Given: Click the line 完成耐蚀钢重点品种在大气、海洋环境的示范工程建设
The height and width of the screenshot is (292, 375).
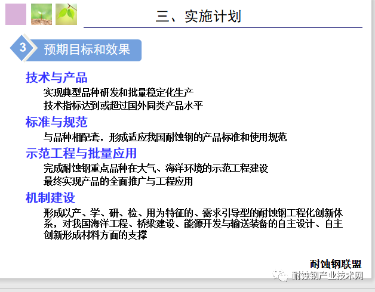Looking at the screenshot, I should [x=156, y=168].
